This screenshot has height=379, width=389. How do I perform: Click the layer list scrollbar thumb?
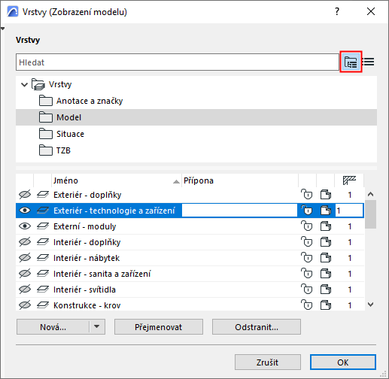(x=370, y=214)
